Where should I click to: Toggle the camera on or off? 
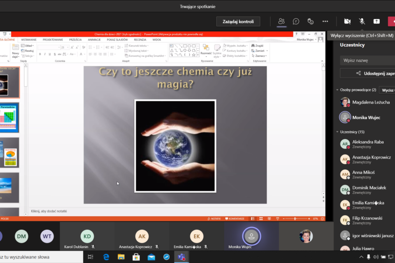pyautogui.click(x=347, y=21)
